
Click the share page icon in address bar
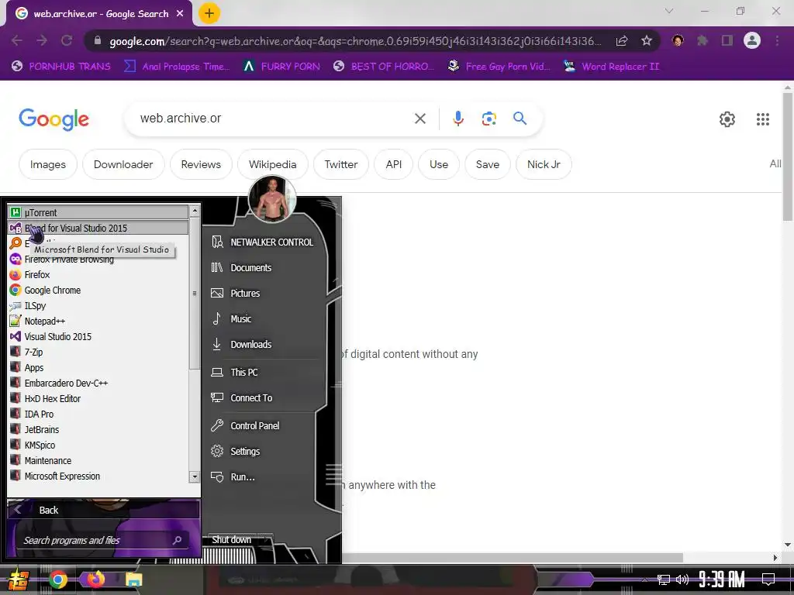[622, 40]
